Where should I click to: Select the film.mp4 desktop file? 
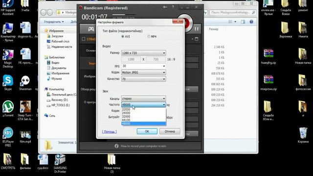pyautogui.click(x=25, y=137)
